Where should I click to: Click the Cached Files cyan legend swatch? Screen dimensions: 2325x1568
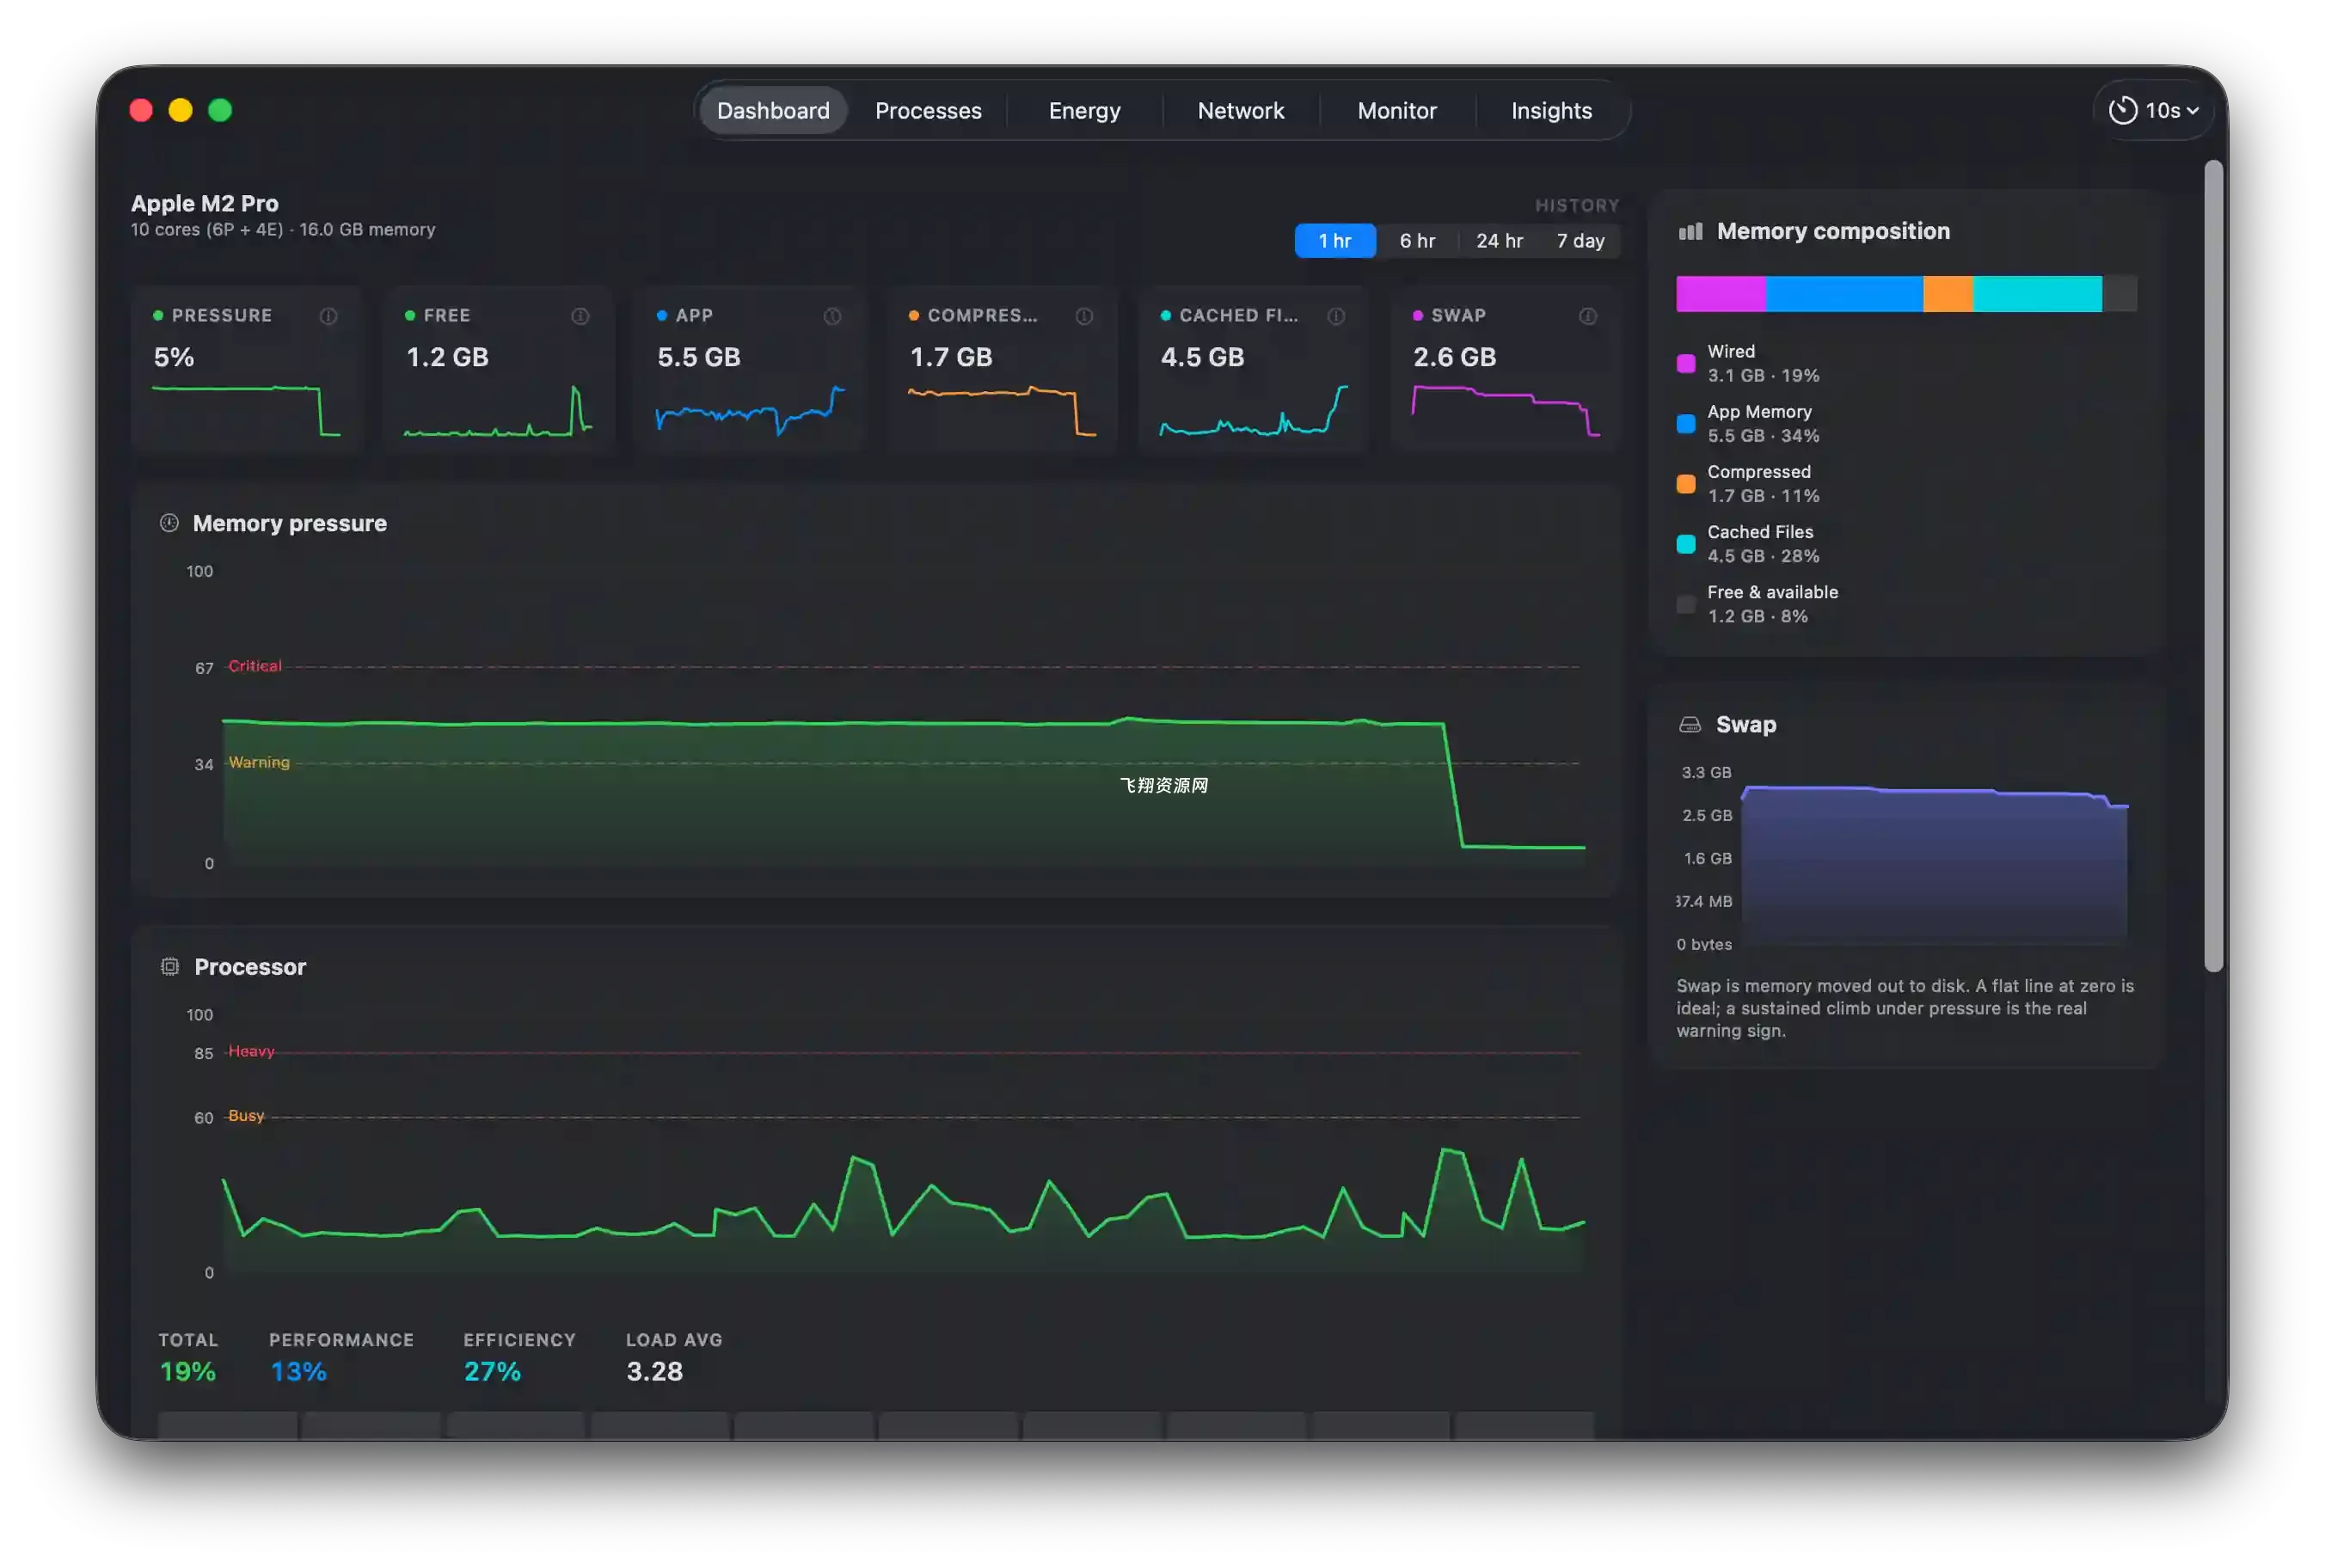pos(1686,544)
